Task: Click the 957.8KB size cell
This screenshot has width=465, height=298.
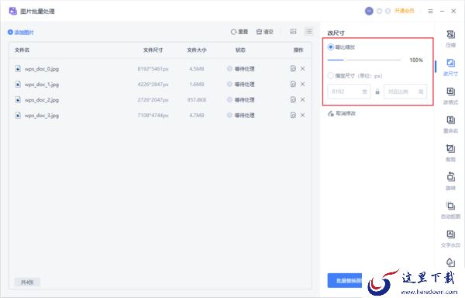Action: click(x=197, y=100)
